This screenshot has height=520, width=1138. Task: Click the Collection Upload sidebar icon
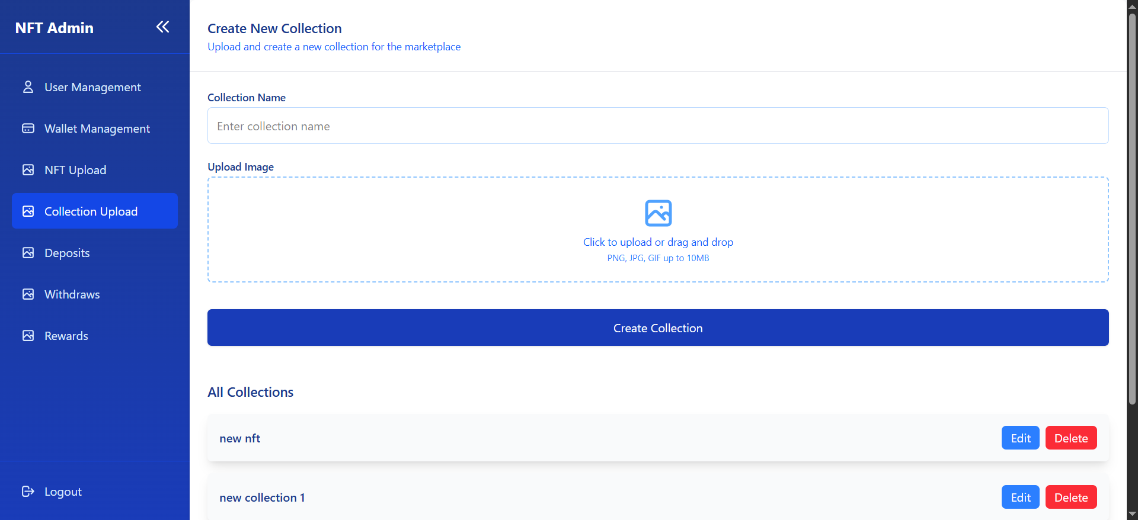(x=28, y=211)
